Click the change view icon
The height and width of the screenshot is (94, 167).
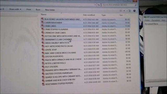121,11
